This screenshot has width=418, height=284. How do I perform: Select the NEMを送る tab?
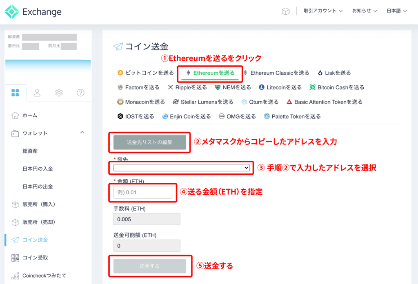(233, 87)
